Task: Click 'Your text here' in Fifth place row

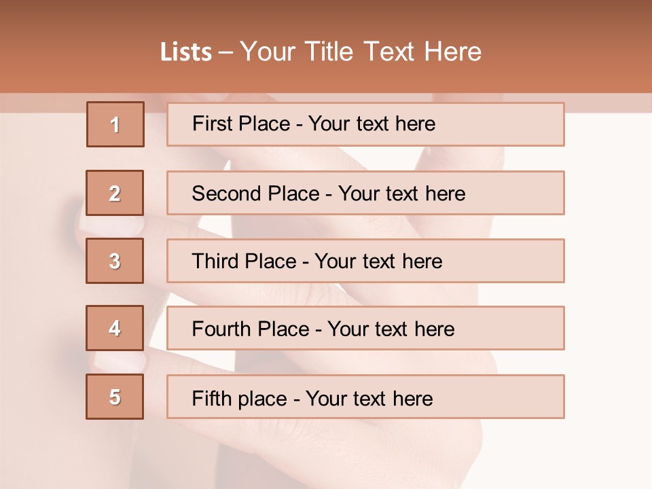Action: (x=369, y=398)
